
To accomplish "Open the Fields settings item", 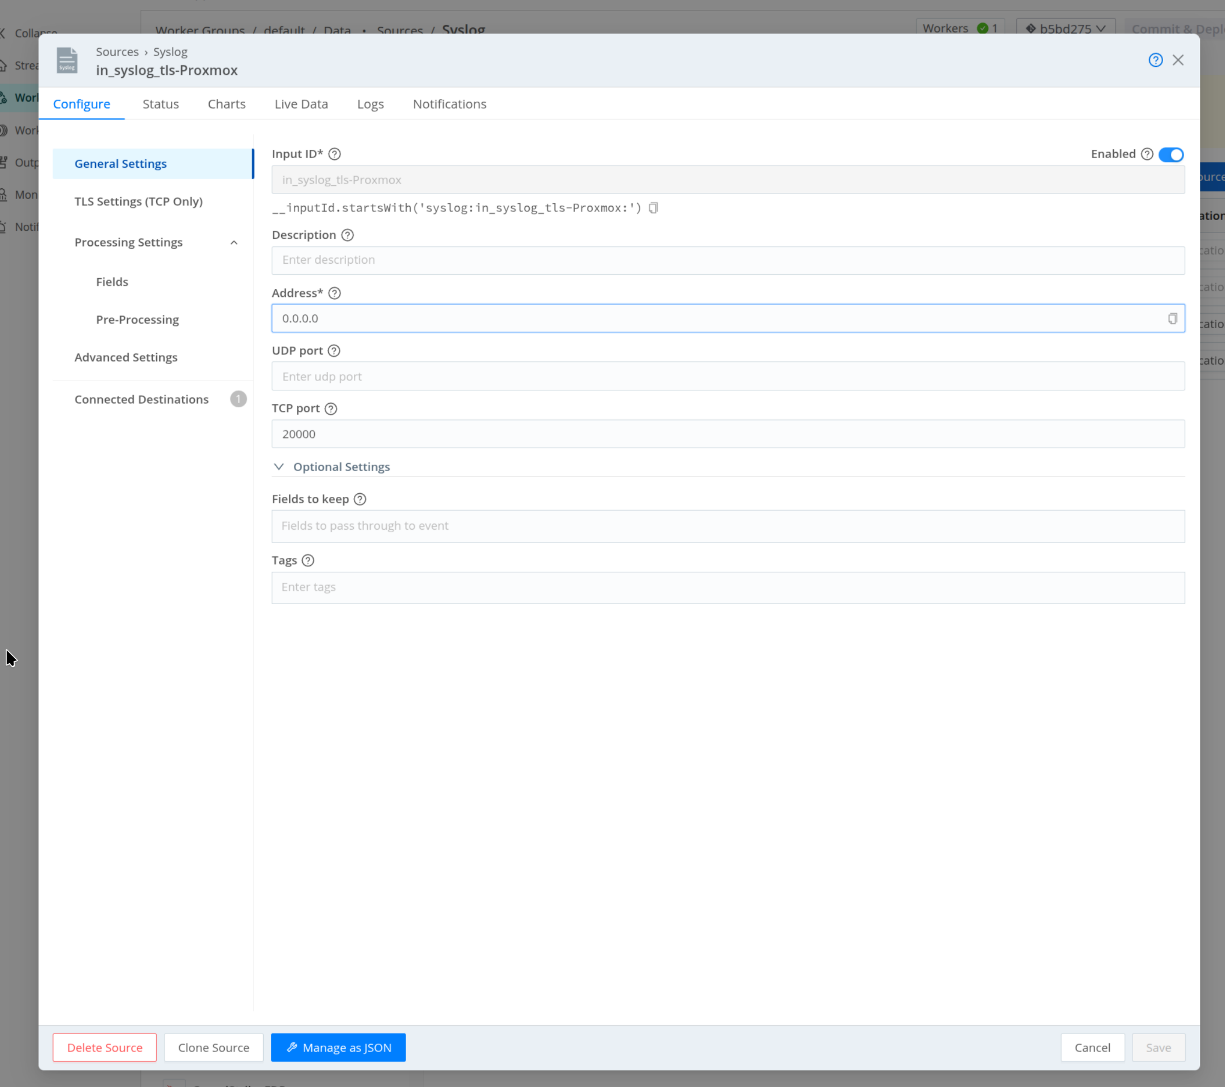I will coord(112,282).
